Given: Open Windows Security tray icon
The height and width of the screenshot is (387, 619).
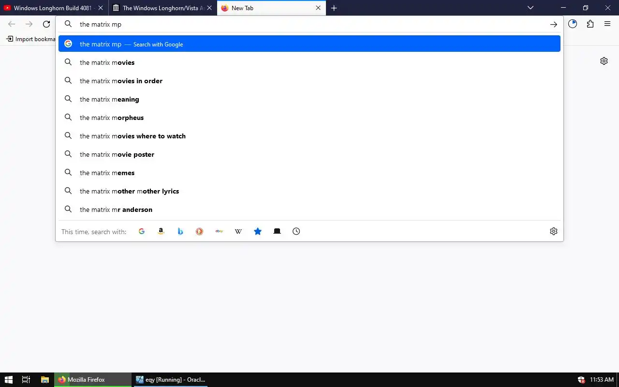Looking at the screenshot, I should pos(581,380).
